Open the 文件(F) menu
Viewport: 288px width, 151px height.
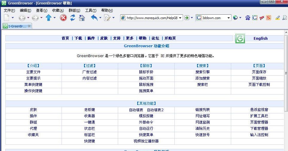pos(9,10)
